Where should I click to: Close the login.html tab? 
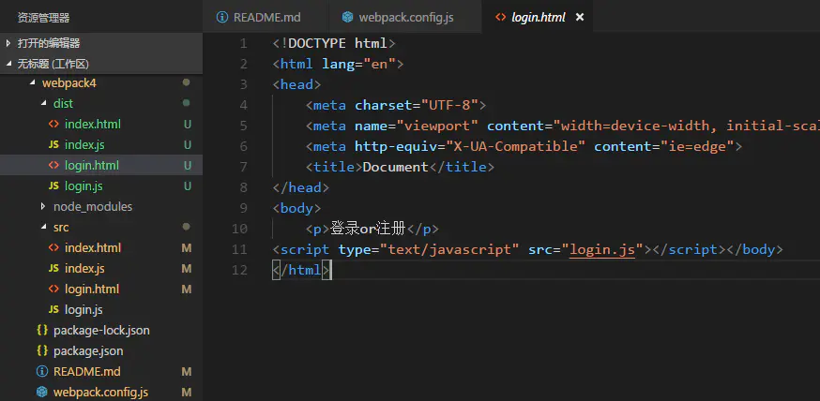point(580,17)
